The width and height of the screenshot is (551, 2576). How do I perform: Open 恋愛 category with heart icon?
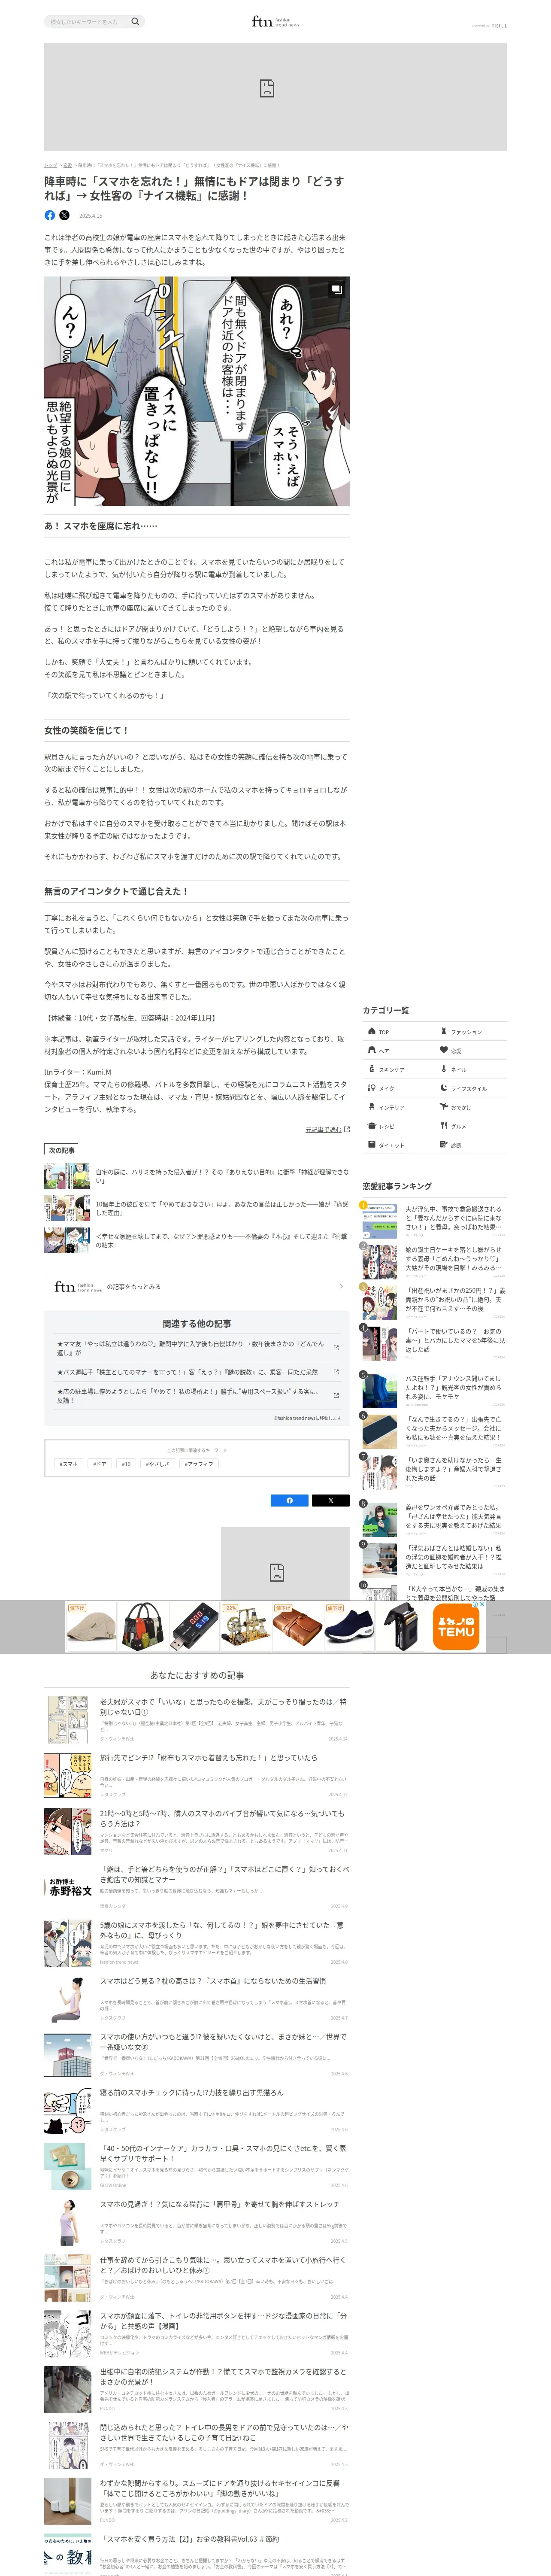471,1050
